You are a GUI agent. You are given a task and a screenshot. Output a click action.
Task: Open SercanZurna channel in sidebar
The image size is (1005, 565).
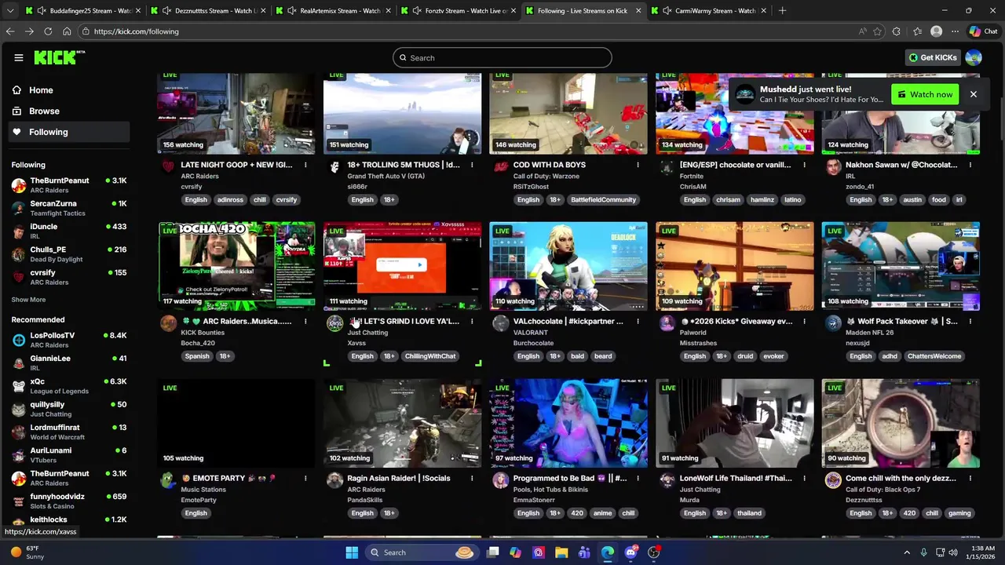[x=68, y=208]
